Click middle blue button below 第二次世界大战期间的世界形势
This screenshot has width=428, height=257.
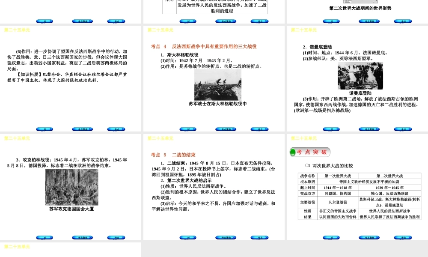369,21
